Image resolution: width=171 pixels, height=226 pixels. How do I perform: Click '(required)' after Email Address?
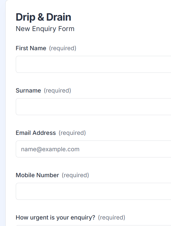[x=72, y=133]
